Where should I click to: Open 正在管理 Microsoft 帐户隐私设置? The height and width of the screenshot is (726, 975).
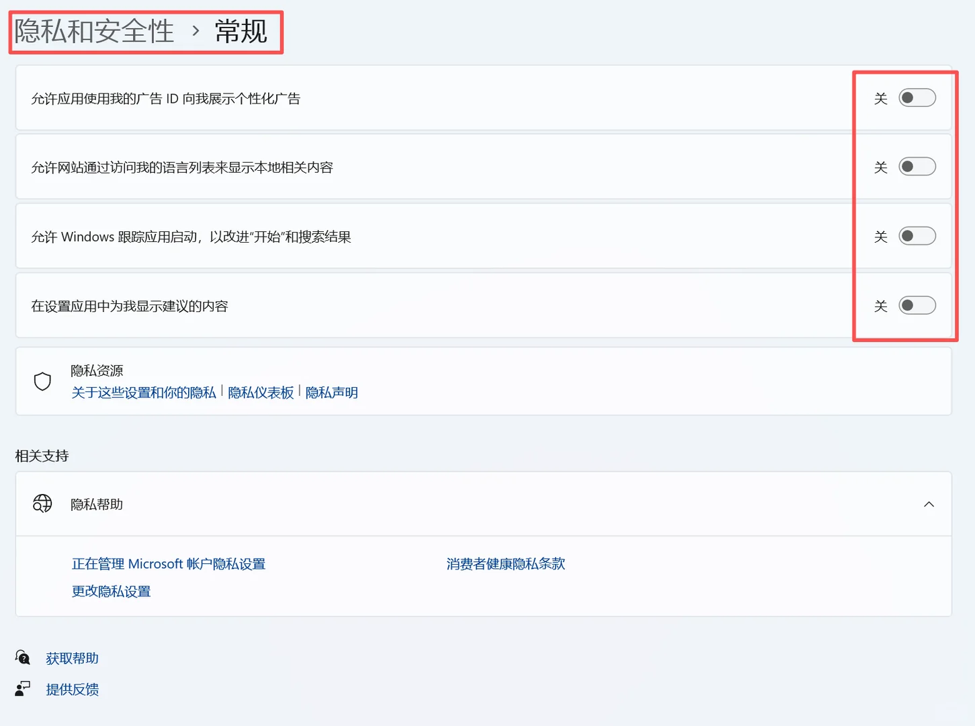168,563
